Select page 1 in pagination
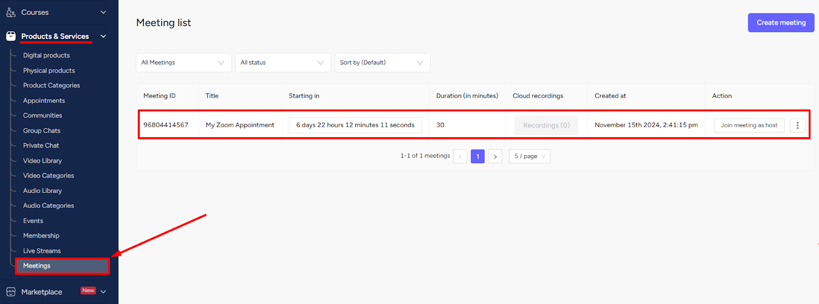This screenshot has width=819, height=304. (478, 157)
